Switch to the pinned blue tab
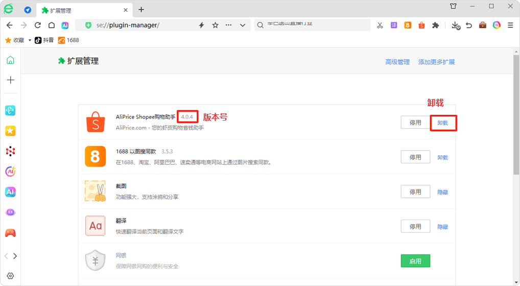 point(28,10)
